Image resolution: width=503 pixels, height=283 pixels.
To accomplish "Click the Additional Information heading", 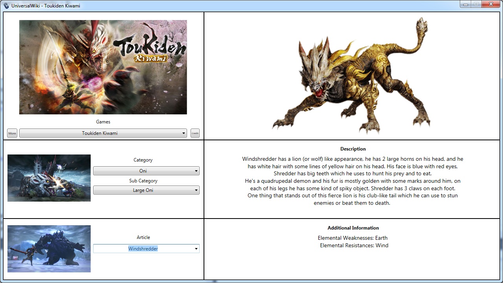I will click(x=353, y=228).
